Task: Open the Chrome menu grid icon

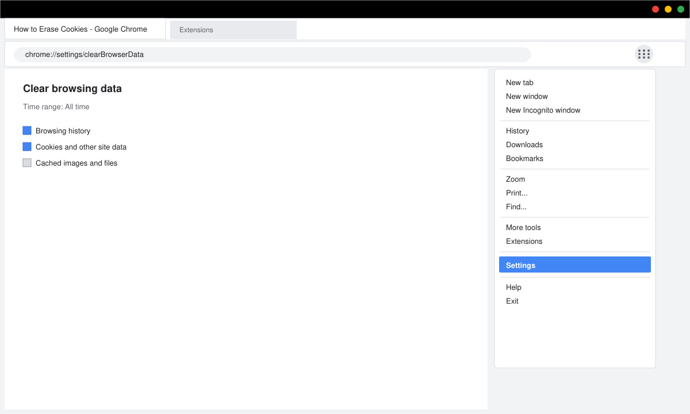Action: [644, 54]
